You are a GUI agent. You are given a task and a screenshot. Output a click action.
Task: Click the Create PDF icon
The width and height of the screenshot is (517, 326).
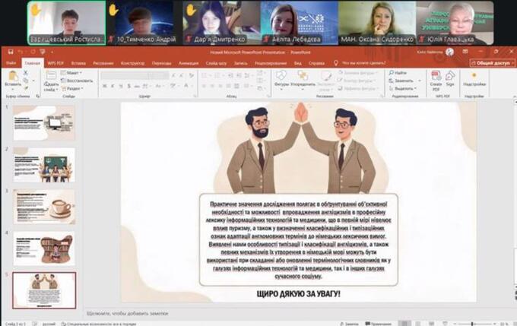(436, 78)
